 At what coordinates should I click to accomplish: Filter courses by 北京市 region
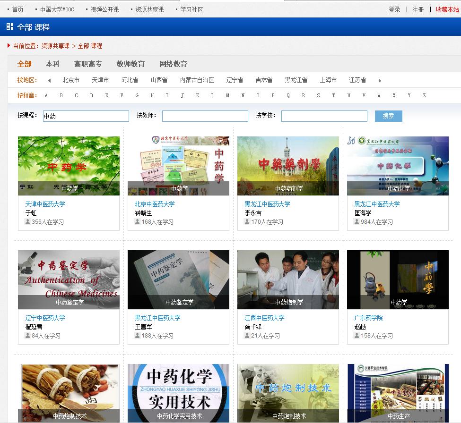[71, 80]
